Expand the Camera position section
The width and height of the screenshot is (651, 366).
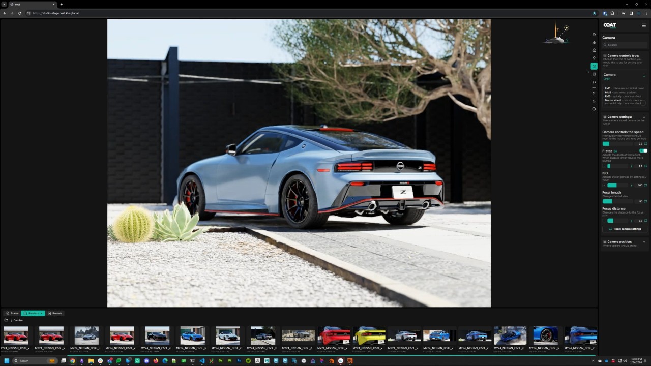(x=644, y=241)
